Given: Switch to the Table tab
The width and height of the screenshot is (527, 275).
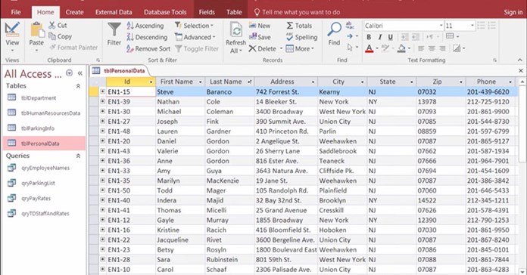Looking at the screenshot, I should [234, 12].
